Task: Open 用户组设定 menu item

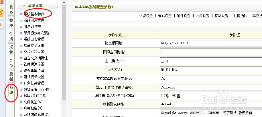Action: tap(32, 27)
